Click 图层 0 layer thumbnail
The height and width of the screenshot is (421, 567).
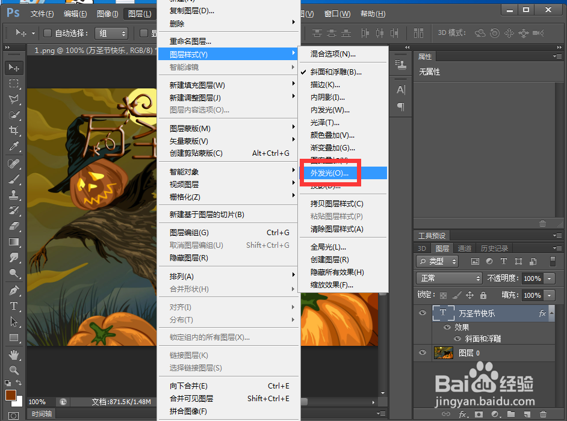(x=444, y=352)
